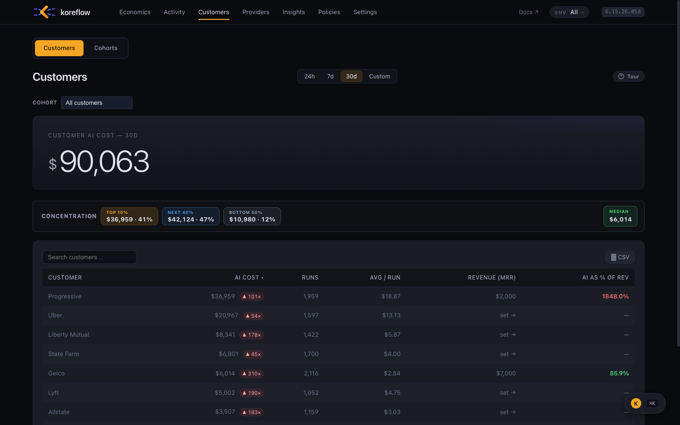
Task: Open the Tour help button
Action: 629,76
